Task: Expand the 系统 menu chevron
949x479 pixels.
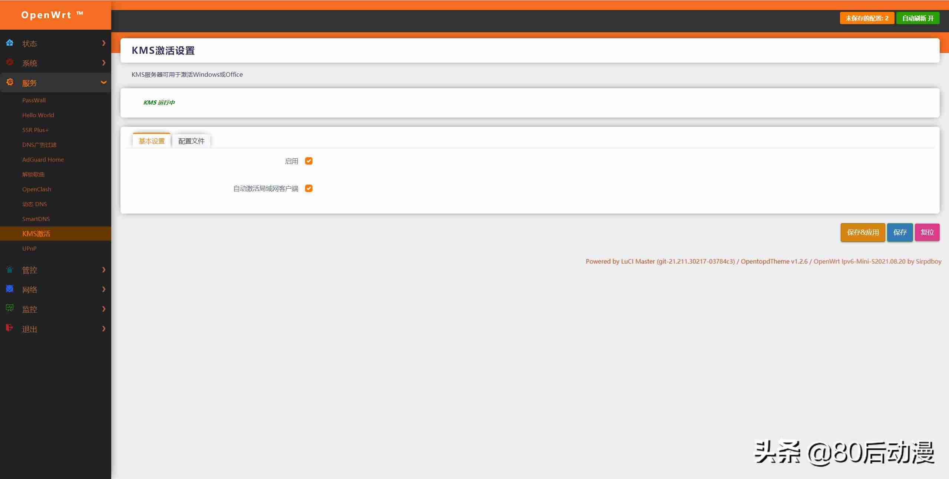Action: (x=103, y=63)
